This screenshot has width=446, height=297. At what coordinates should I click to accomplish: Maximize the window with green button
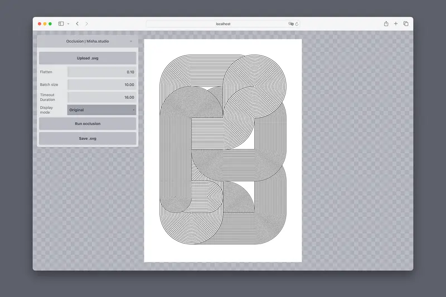(50, 24)
